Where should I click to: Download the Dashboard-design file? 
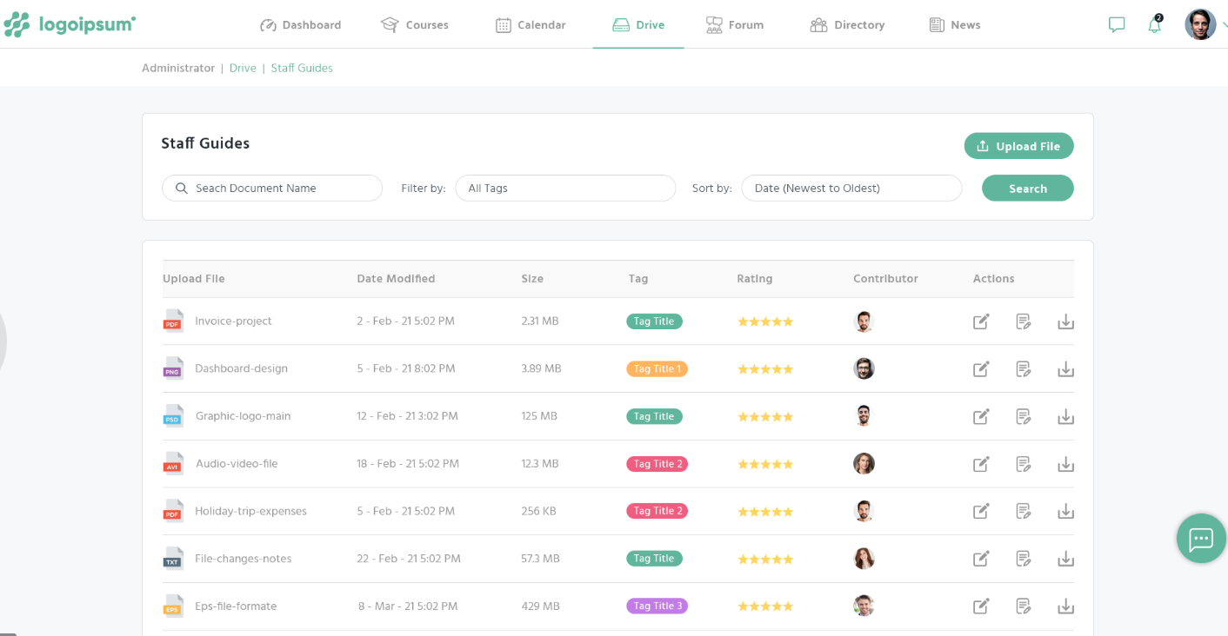point(1065,369)
